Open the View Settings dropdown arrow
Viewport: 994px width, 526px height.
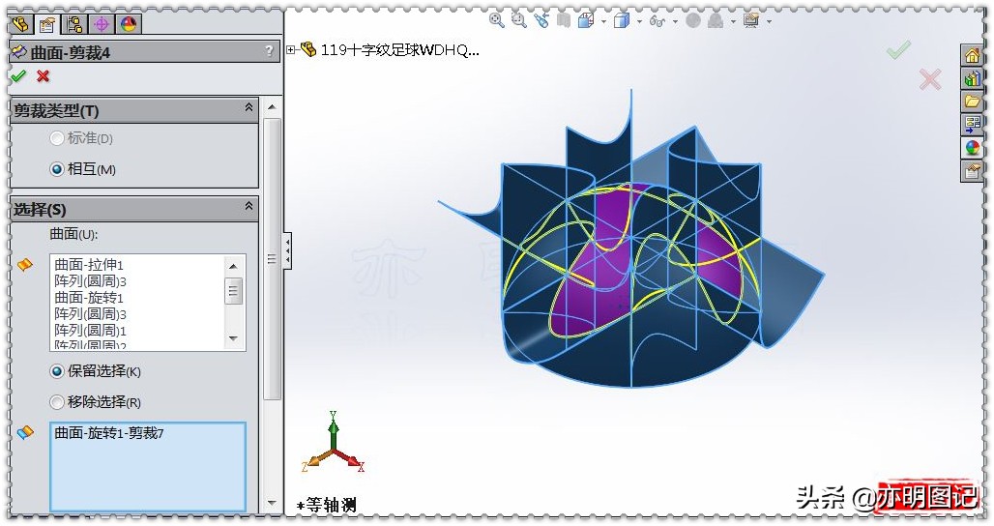tap(769, 21)
